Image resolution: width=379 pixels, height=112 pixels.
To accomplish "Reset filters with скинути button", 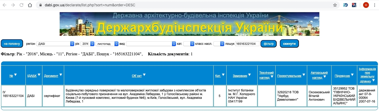I will [289, 43].
